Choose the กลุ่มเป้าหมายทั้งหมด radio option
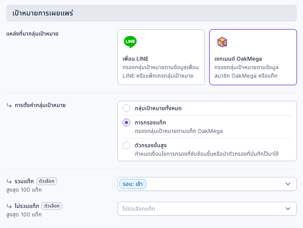Viewport: 303px width, 228px height. pyautogui.click(x=126, y=108)
